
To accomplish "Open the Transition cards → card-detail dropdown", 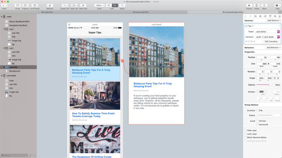I will click(267, 37).
